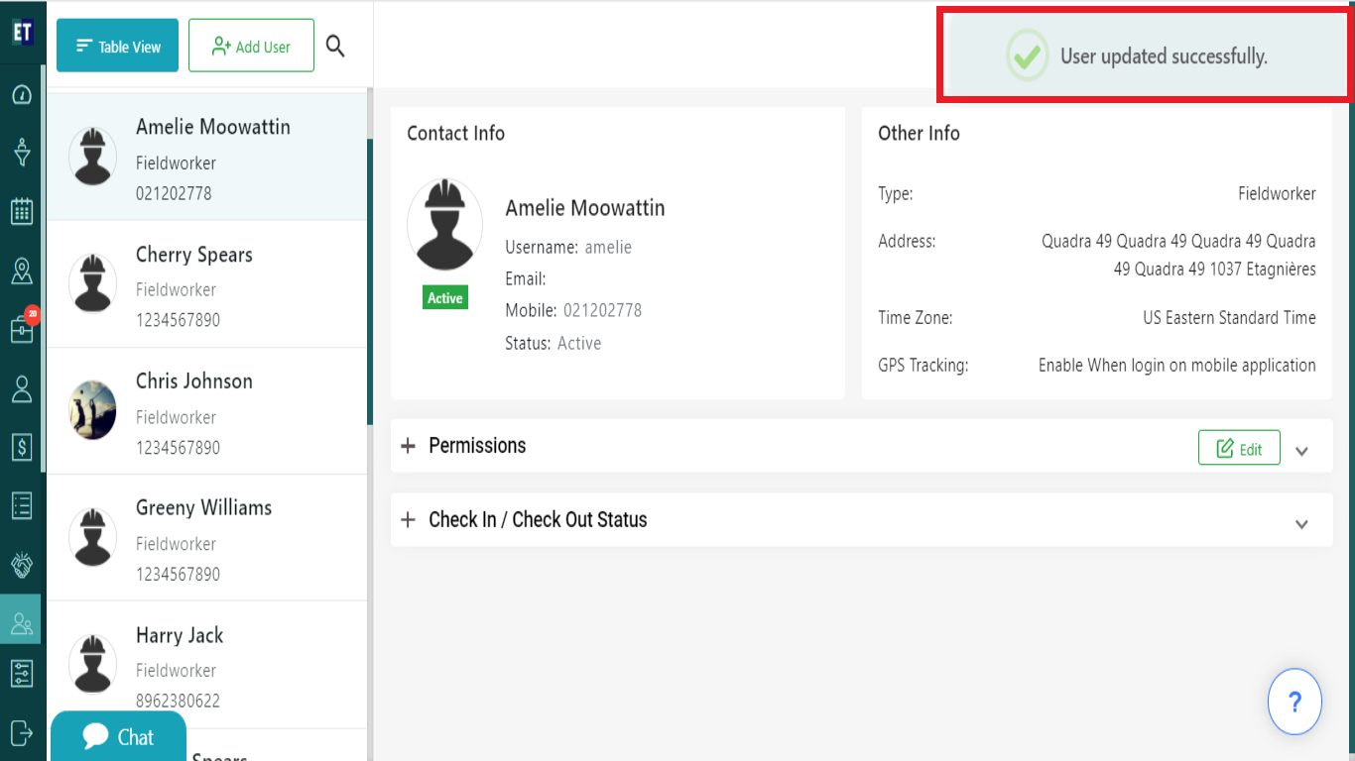Click the ET logo in the sidebar
1355x761 pixels.
[22, 32]
